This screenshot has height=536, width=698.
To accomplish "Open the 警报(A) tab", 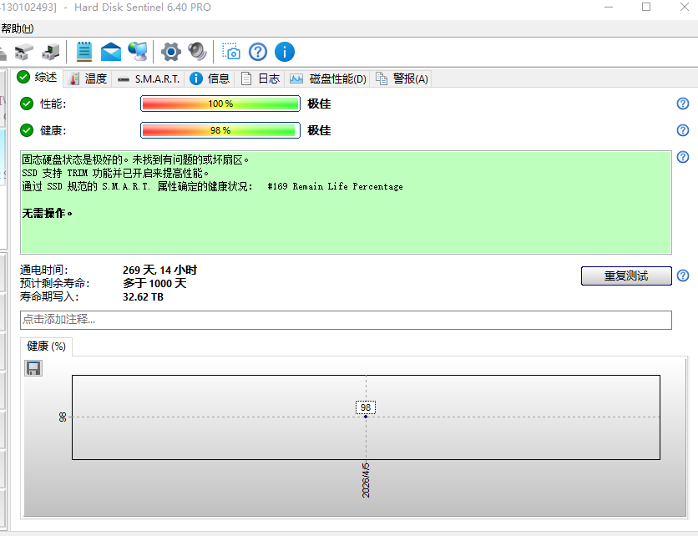I will [x=402, y=78].
